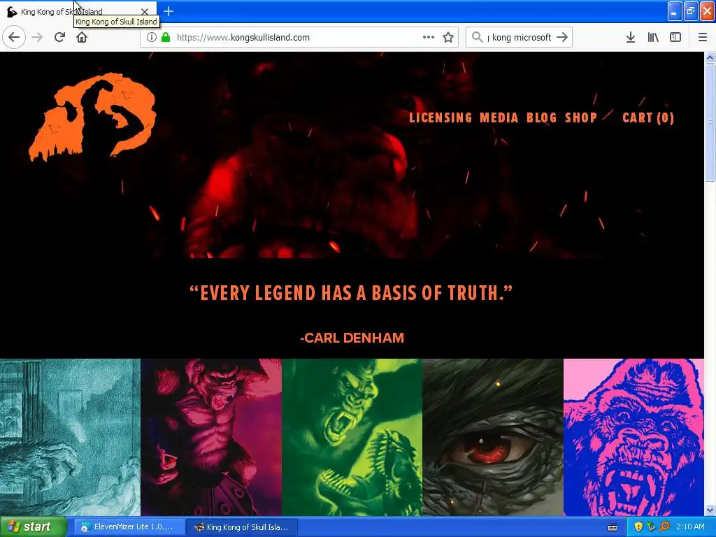Open the MEDIA page
This screenshot has width=716, height=537.
tap(499, 117)
